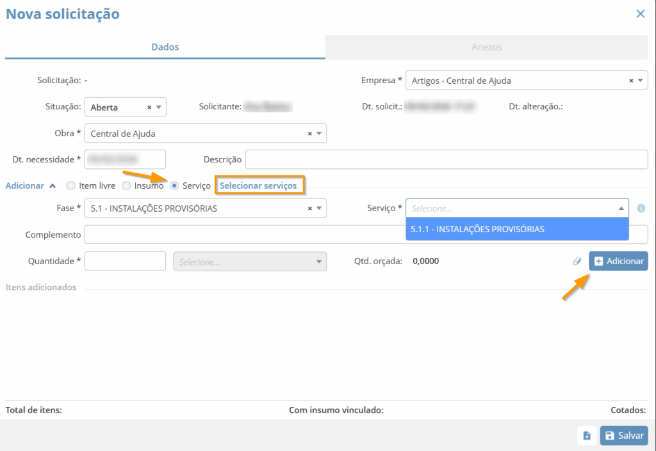Click the Adicionar button

tap(618, 261)
